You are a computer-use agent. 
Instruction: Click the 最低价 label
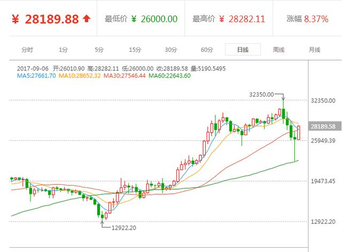116,19
